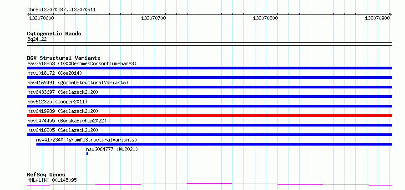This screenshot has height=190, width=405.
Task: Click the right arrowhead of the ruler
Action: (391, 14)
